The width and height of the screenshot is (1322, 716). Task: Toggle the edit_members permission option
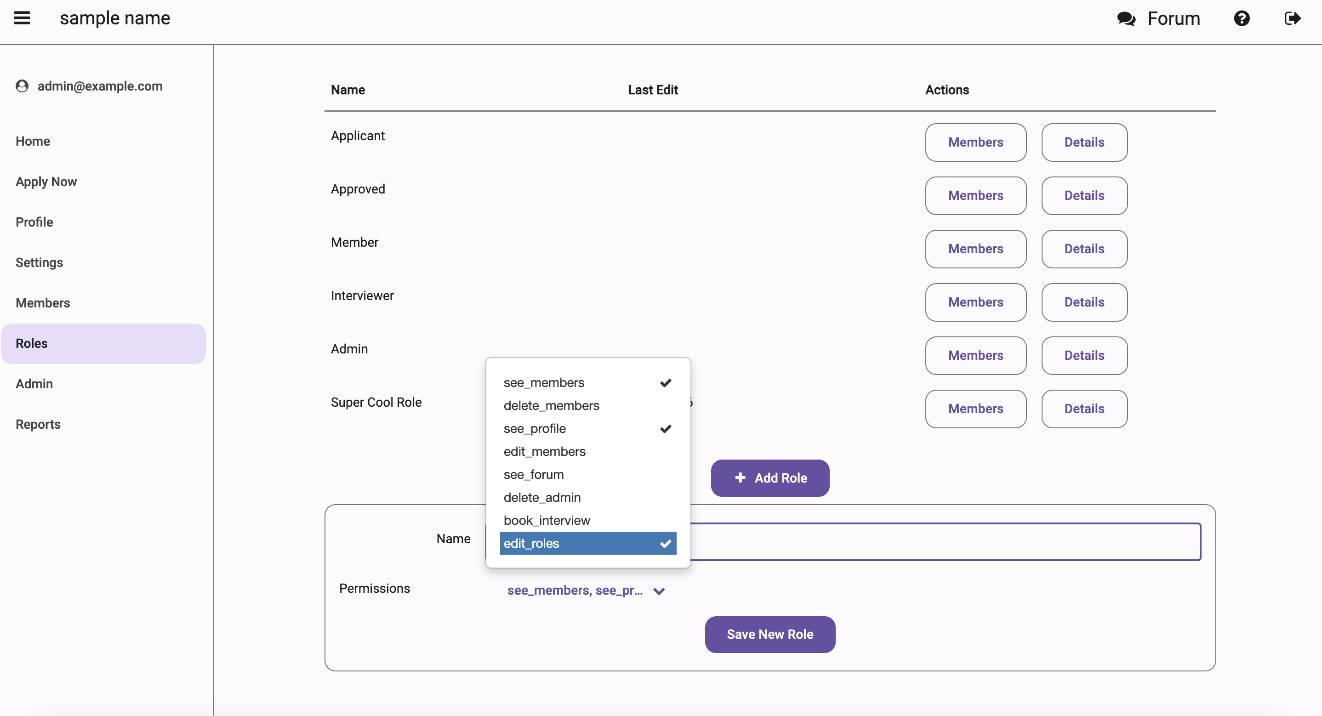[588, 451]
